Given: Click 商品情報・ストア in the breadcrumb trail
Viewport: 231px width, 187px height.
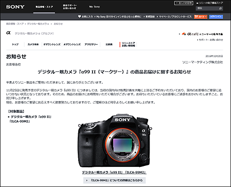Looking at the screenshot, I should pos(15,24).
